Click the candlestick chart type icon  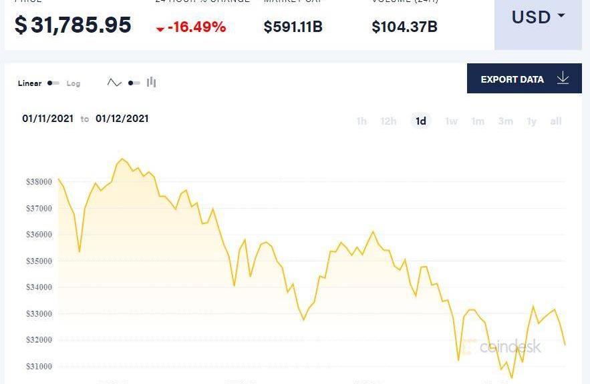tap(152, 82)
